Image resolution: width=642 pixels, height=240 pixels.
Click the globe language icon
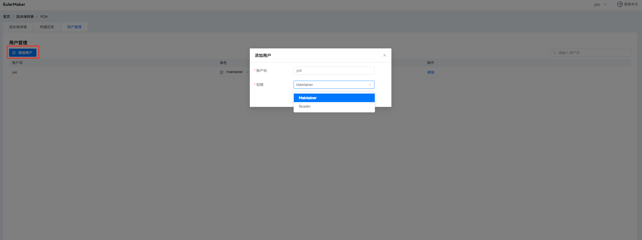point(619,4)
